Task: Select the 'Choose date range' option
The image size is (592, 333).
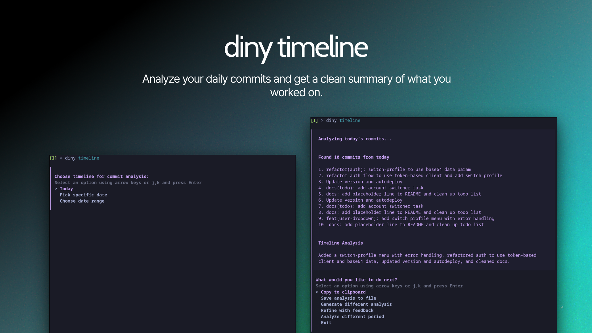Action: [82, 201]
